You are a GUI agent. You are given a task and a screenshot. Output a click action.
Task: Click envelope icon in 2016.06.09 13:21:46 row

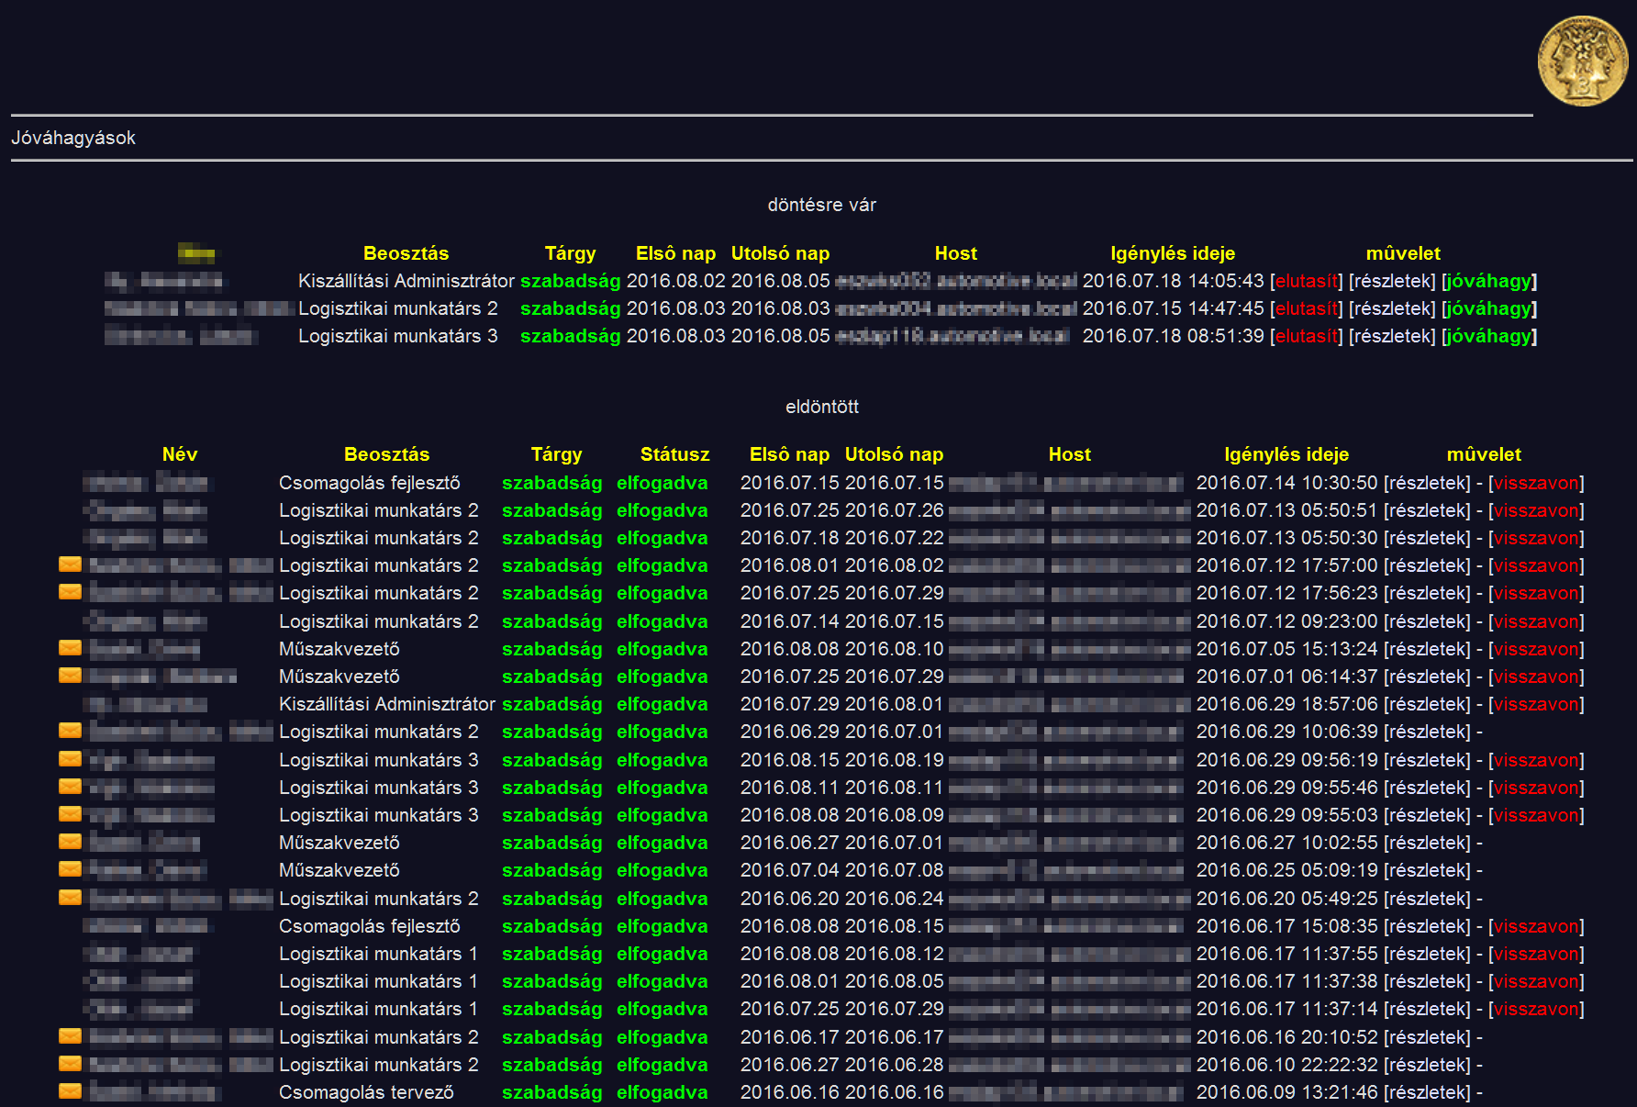point(71,1091)
